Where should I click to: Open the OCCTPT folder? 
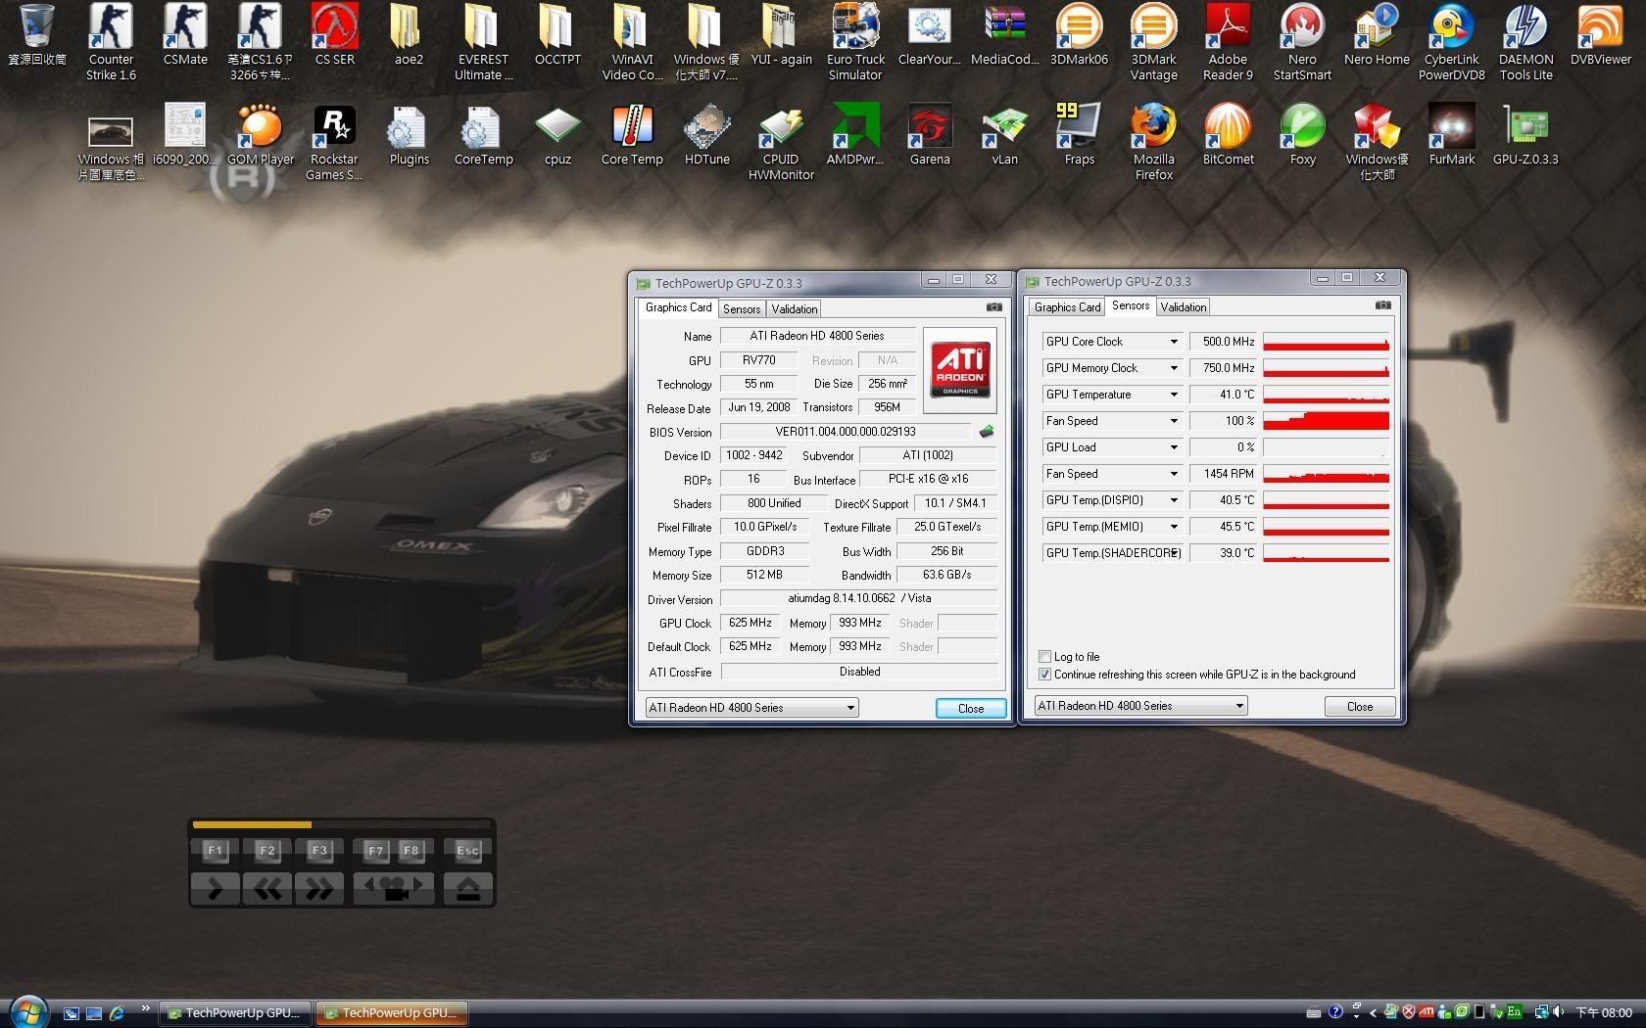pyautogui.click(x=557, y=34)
